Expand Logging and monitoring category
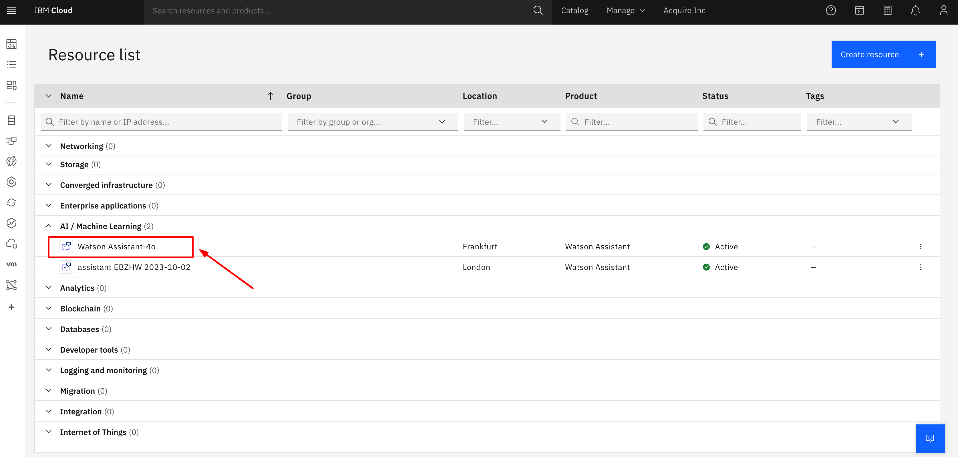 (x=49, y=370)
